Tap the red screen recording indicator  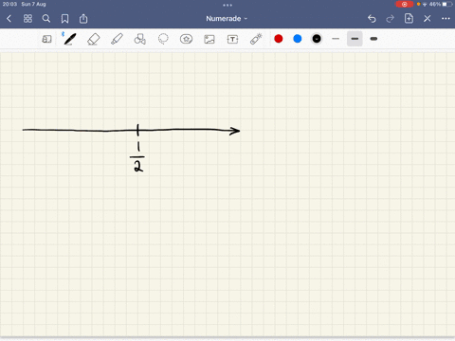pyautogui.click(x=405, y=4)
